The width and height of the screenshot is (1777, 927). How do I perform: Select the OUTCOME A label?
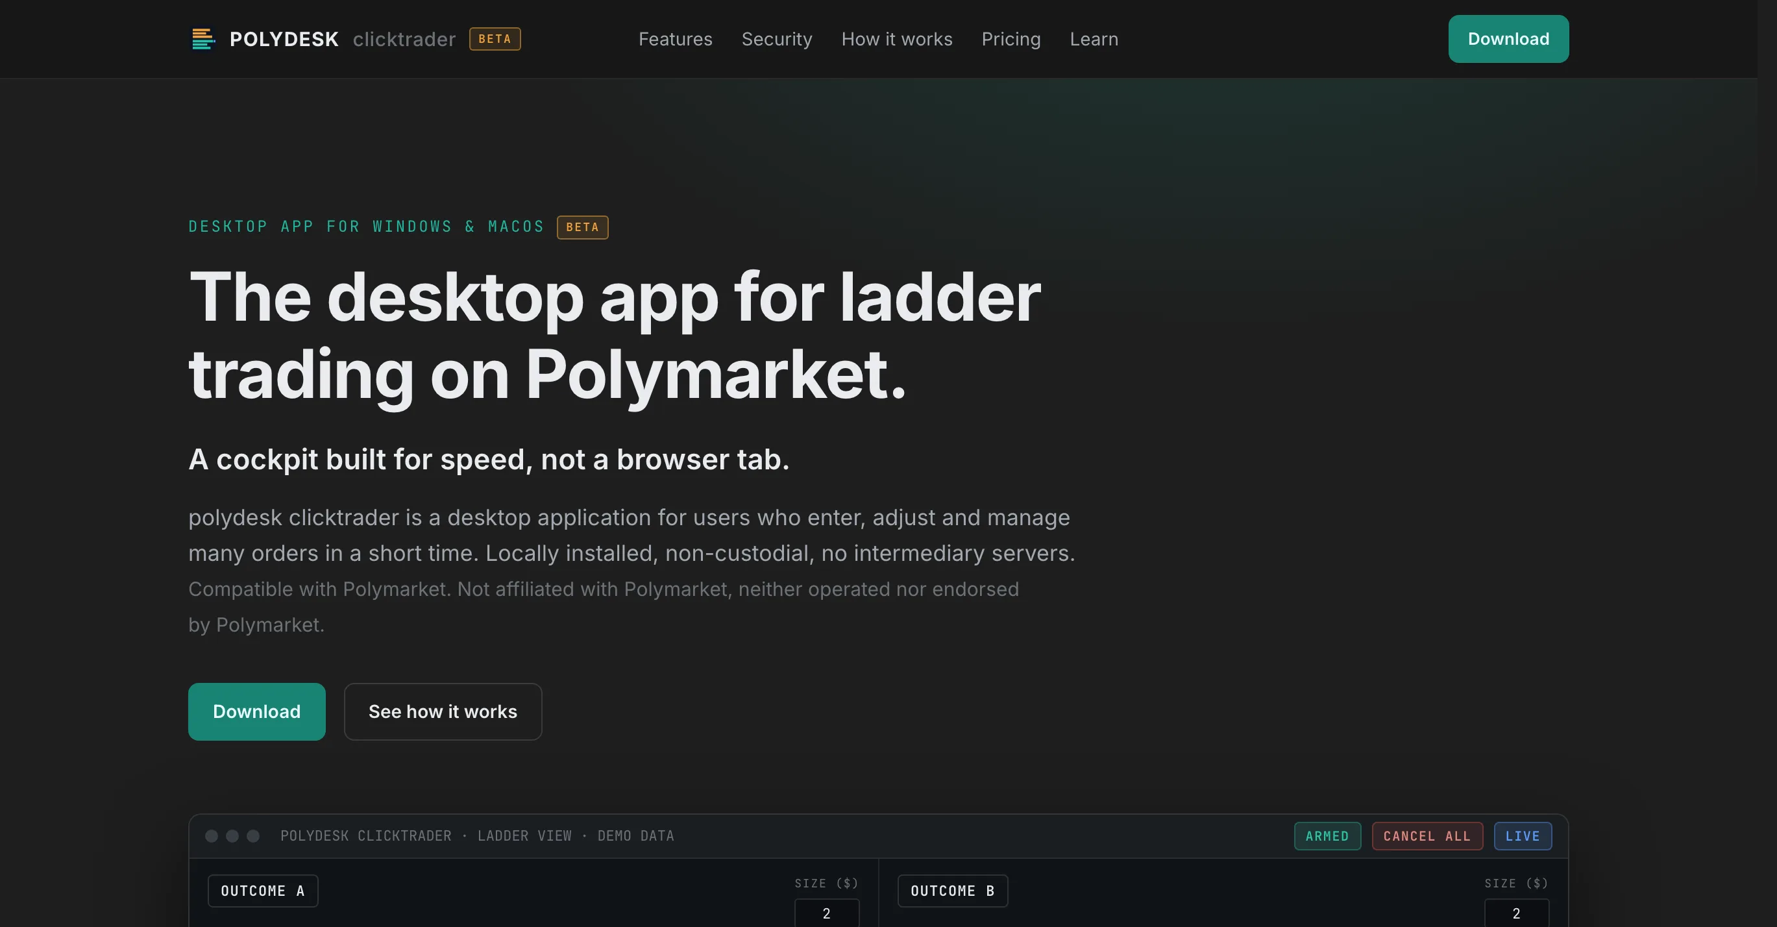(x=263, y=891)
